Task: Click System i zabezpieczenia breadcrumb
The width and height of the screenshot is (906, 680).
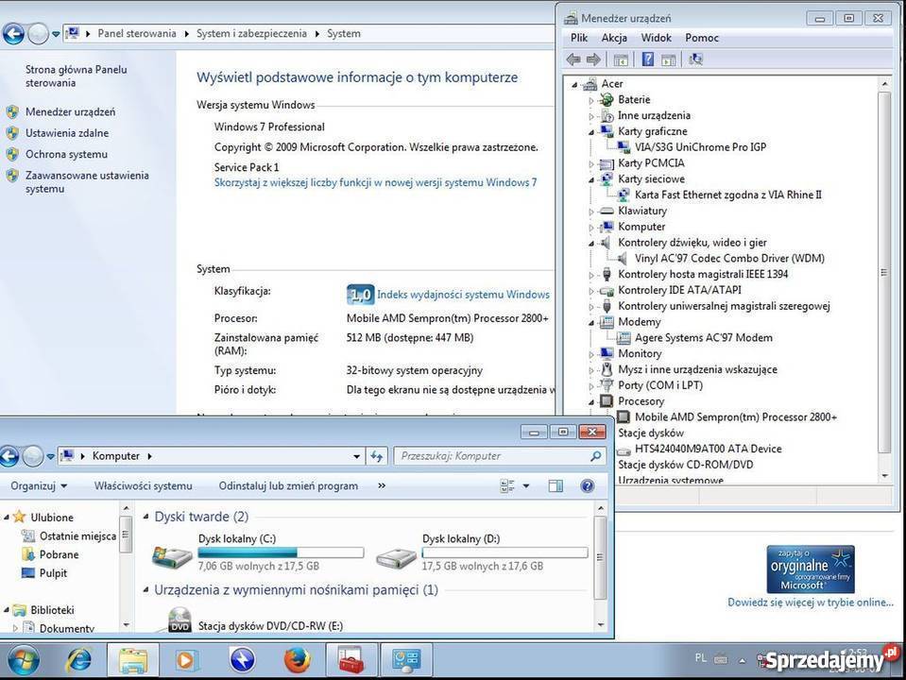Action: tap(251, 33)
